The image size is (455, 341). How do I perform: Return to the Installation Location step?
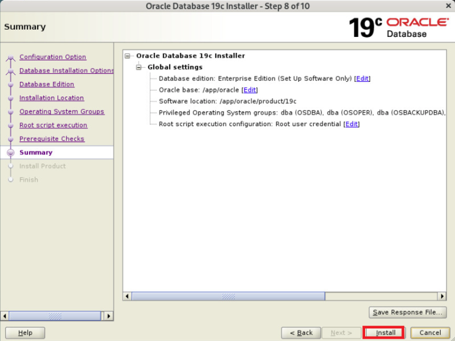pyautogui.click(x=52, y=98)
